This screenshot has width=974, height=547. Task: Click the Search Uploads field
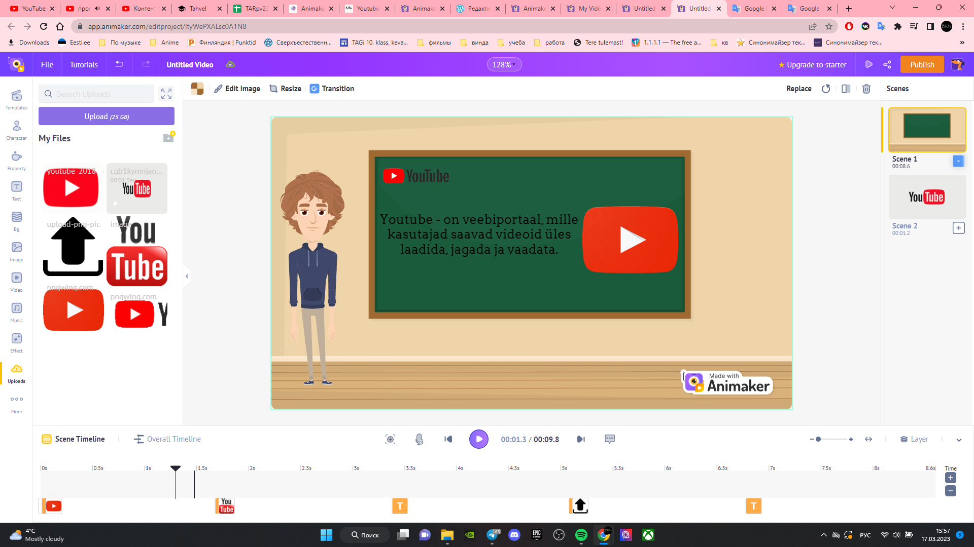coord(96,94)
